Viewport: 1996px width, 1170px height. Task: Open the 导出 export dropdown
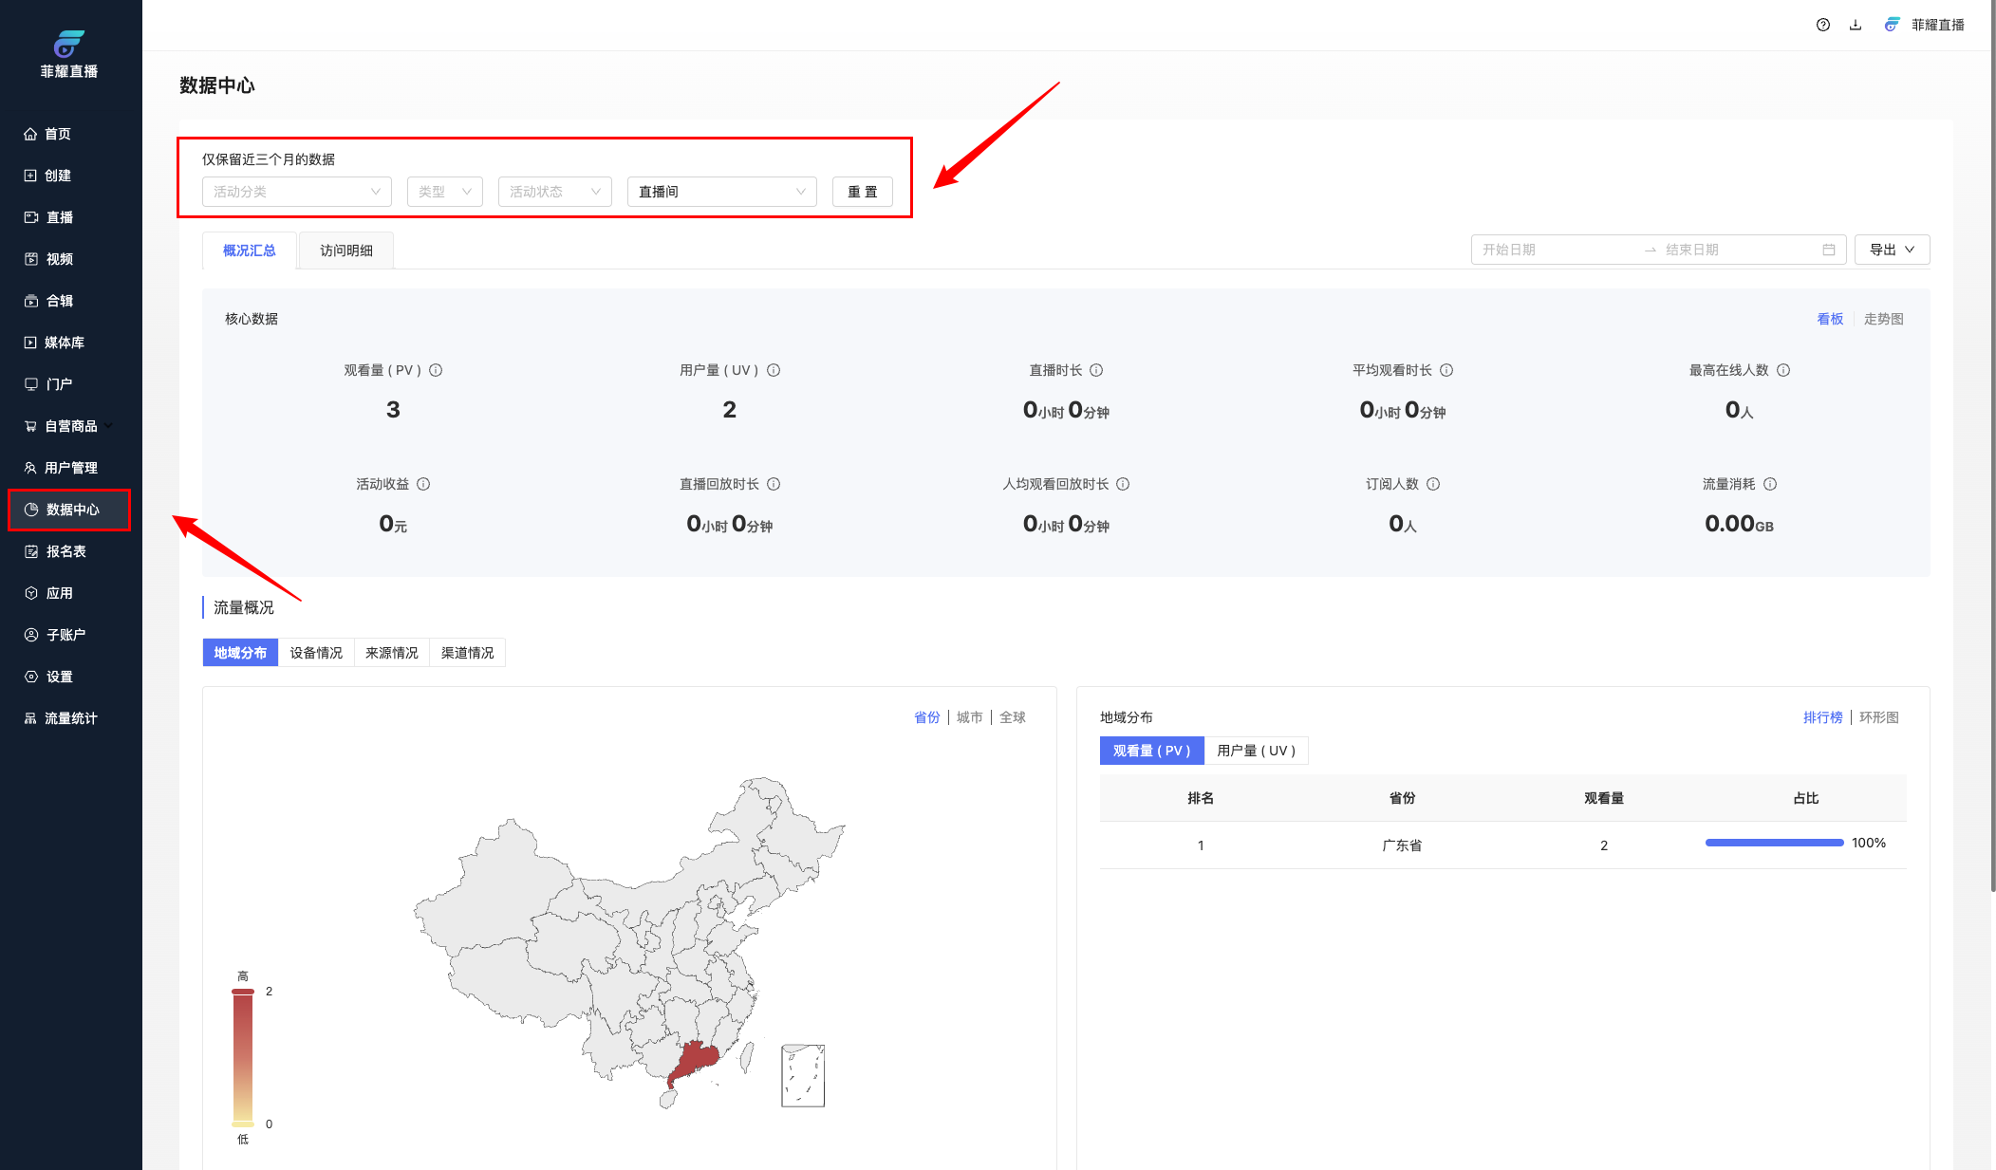coord(1892,250)
